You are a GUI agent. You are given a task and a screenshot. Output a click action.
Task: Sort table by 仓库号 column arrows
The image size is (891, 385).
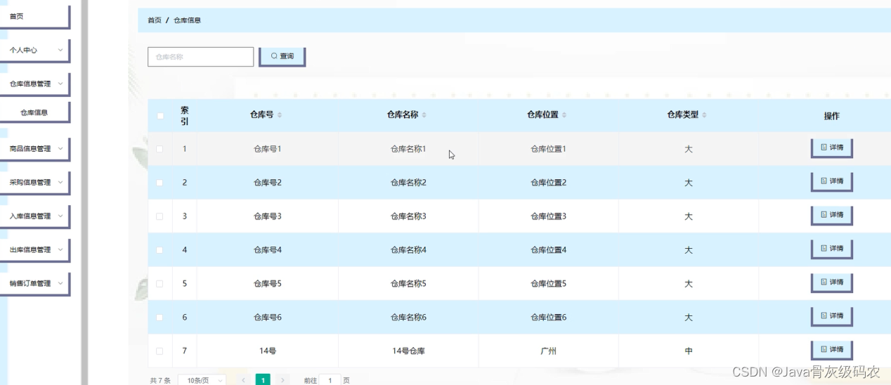(x=280, y=115)
